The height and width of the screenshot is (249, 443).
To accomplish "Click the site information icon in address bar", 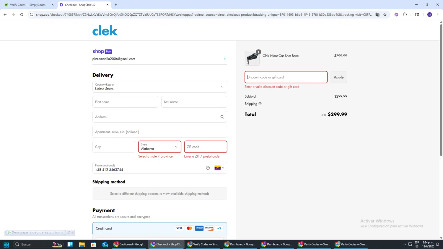I will pos(32,14).
